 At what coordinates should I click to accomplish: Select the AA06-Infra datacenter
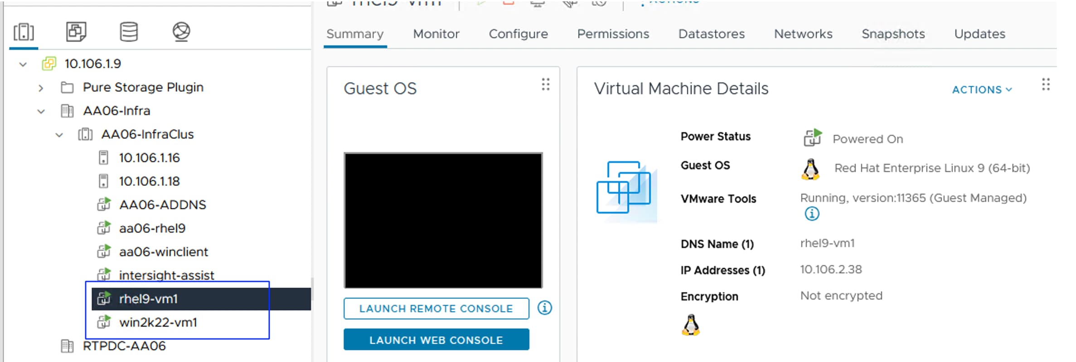coord(116,111)
